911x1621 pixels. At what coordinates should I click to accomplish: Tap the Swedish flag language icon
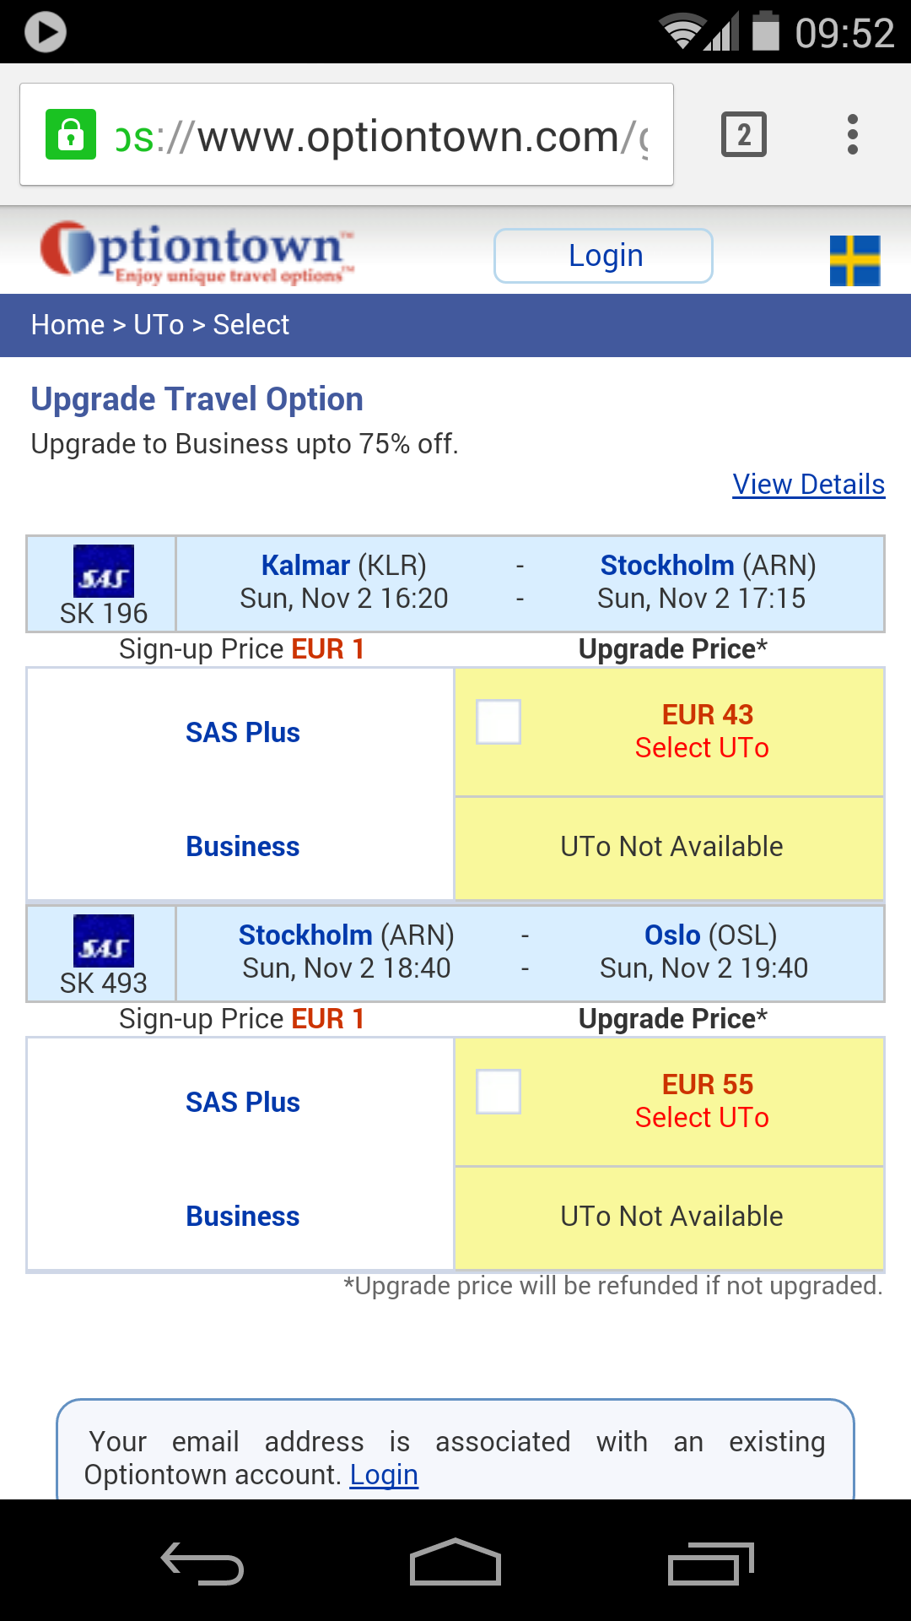coord(854,260)
